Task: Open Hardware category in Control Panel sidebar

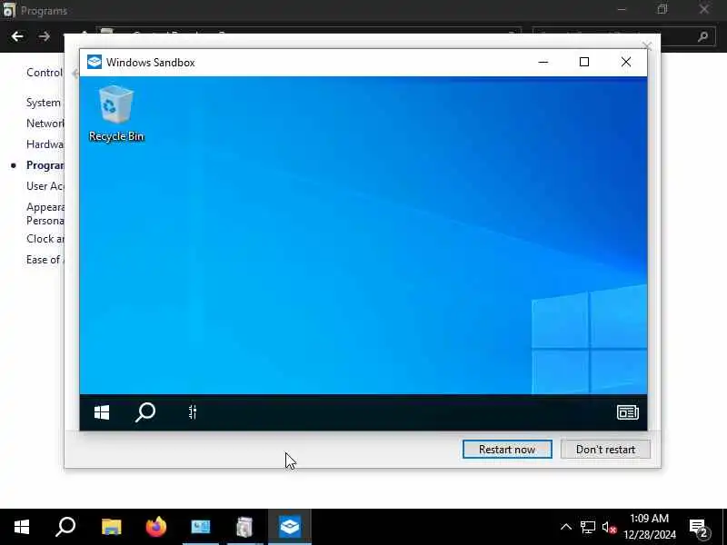Action: pyautogui.click(x=45, y=144)
